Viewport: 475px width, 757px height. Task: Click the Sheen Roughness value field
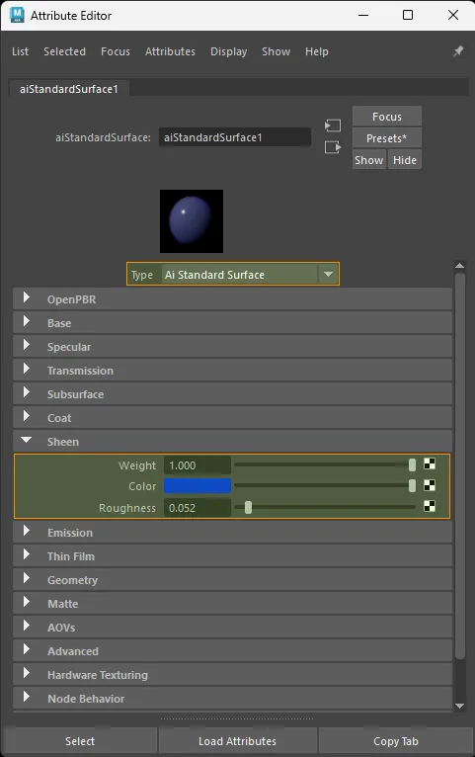[x=198, y=508]
